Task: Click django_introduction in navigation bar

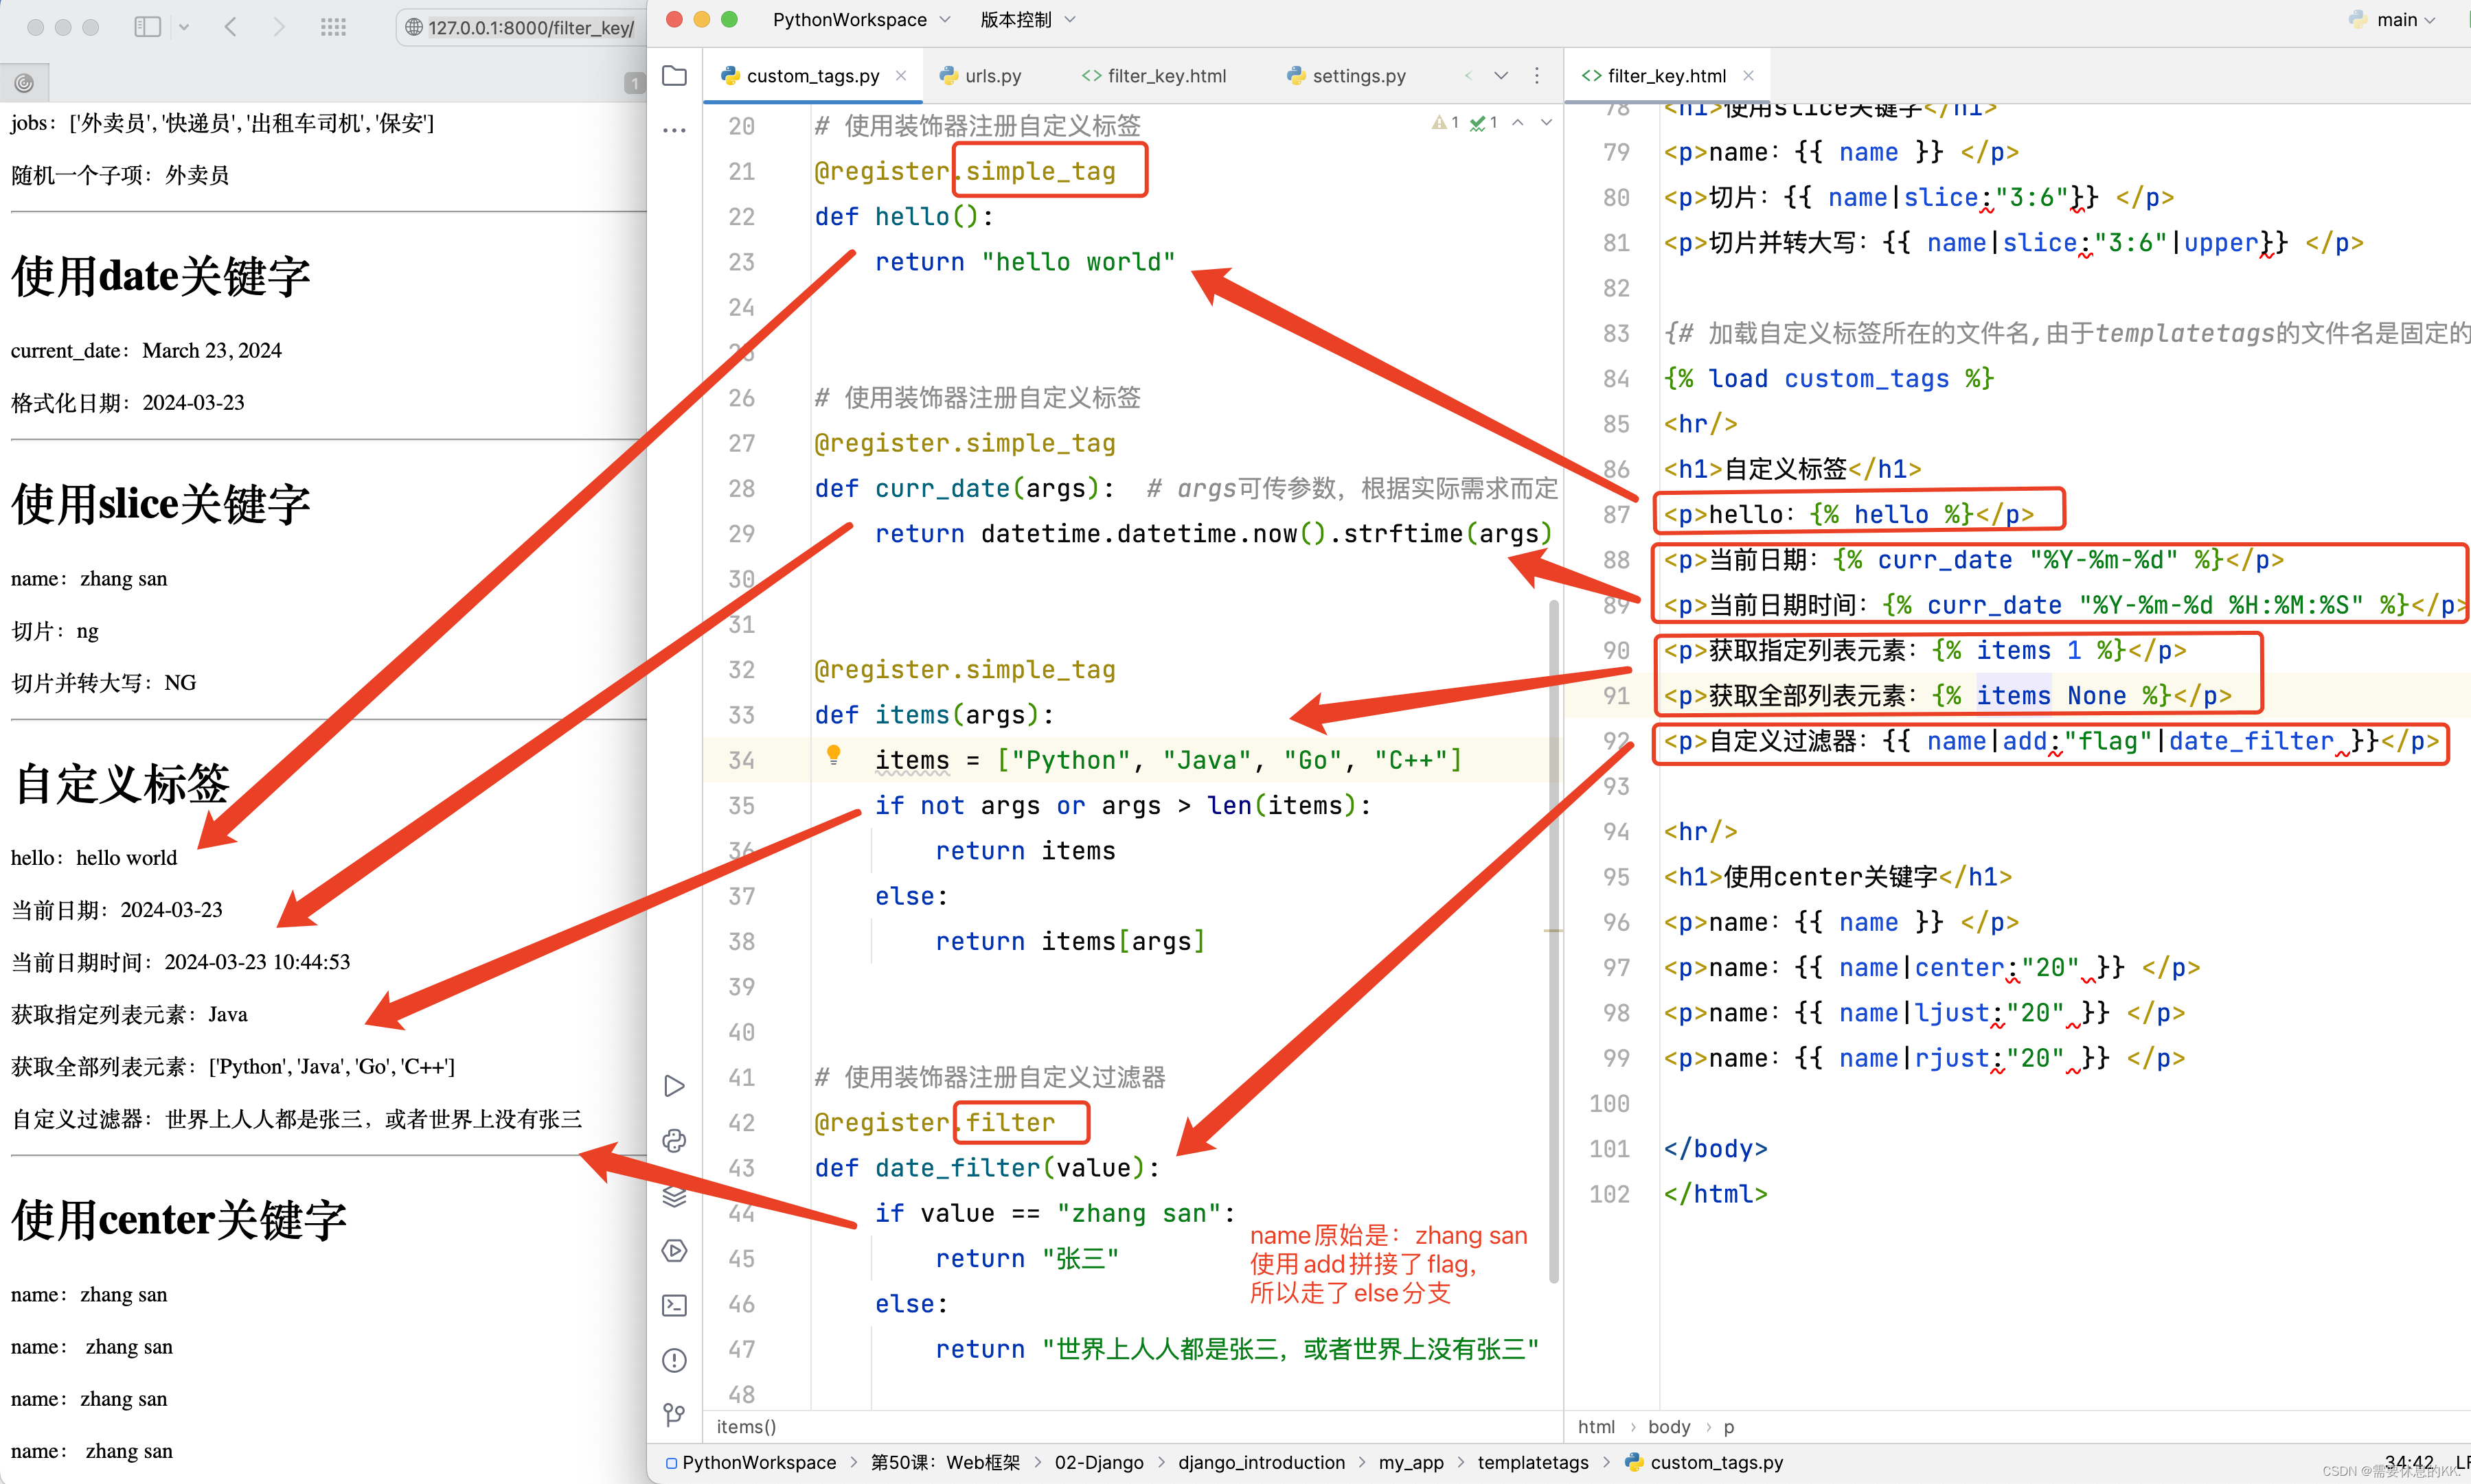Action: tap(1260, 1462)
